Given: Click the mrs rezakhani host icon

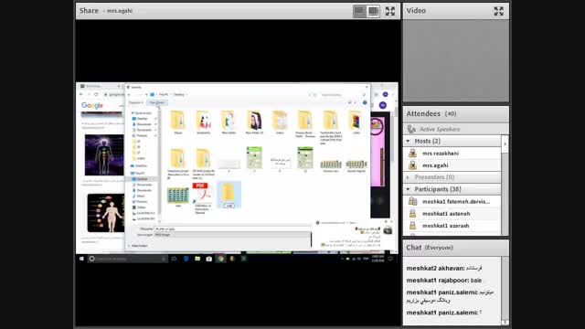Looking at the screenshot, I should point(412,154).
